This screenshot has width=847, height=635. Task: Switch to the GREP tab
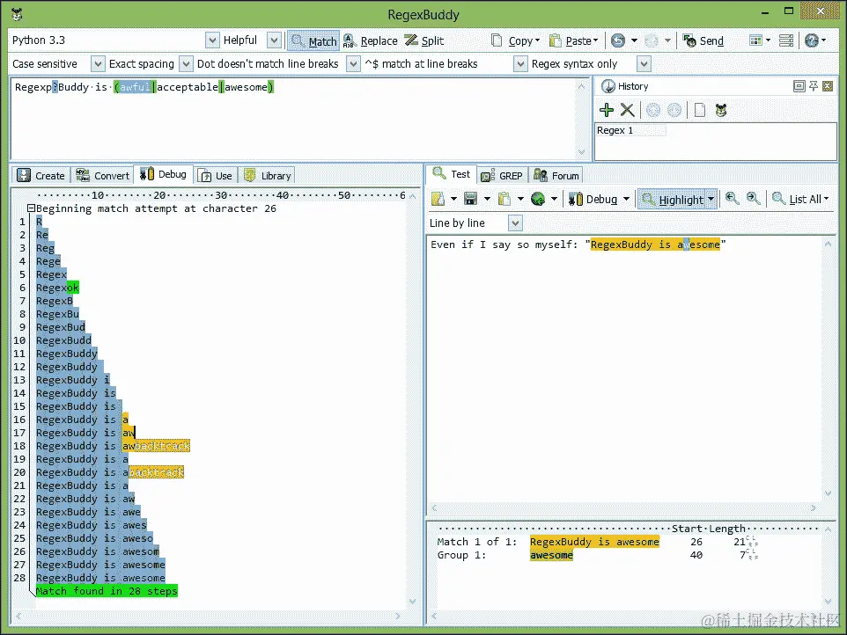(502, 175)
